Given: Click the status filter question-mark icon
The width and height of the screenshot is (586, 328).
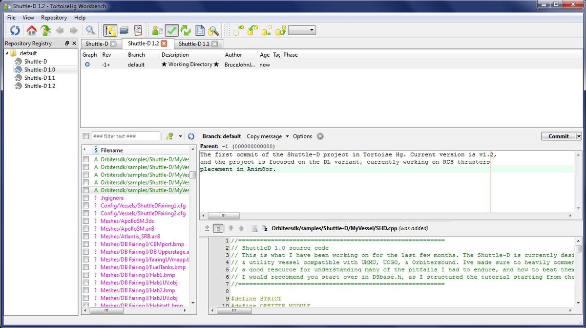Looking at the screenshot, I should (x=170, y=136).
